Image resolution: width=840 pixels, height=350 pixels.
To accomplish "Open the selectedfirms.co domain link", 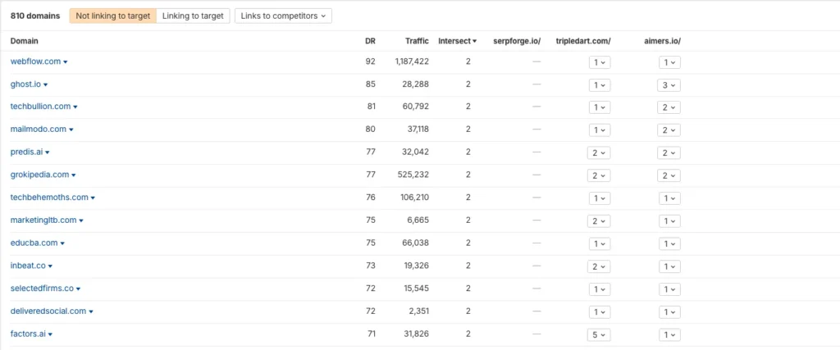I will pos(42,288).
